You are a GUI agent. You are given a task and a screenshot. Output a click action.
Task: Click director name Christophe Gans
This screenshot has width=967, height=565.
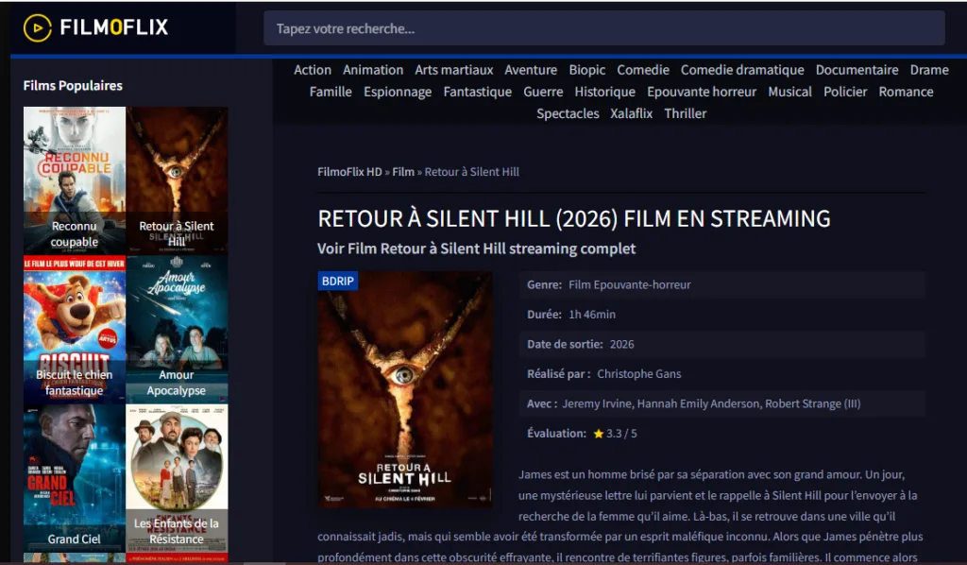point(638,374)
